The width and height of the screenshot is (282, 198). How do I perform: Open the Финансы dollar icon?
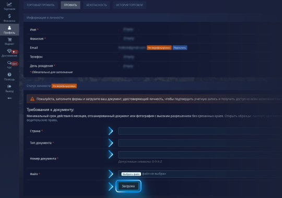click(x=9, y=16)
